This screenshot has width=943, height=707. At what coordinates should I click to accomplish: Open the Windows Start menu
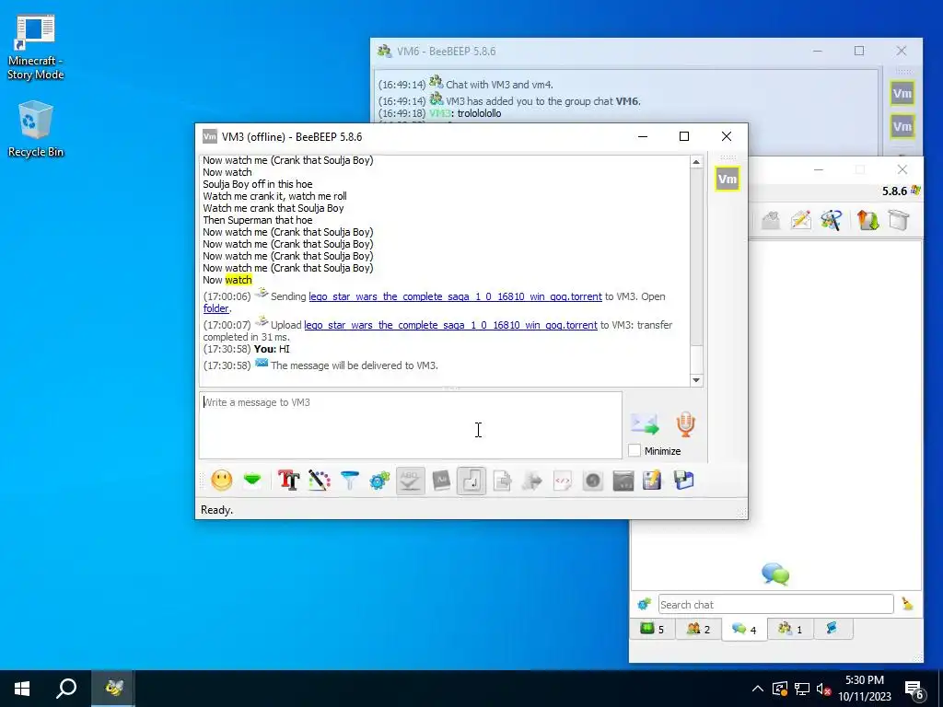[22, 688]
